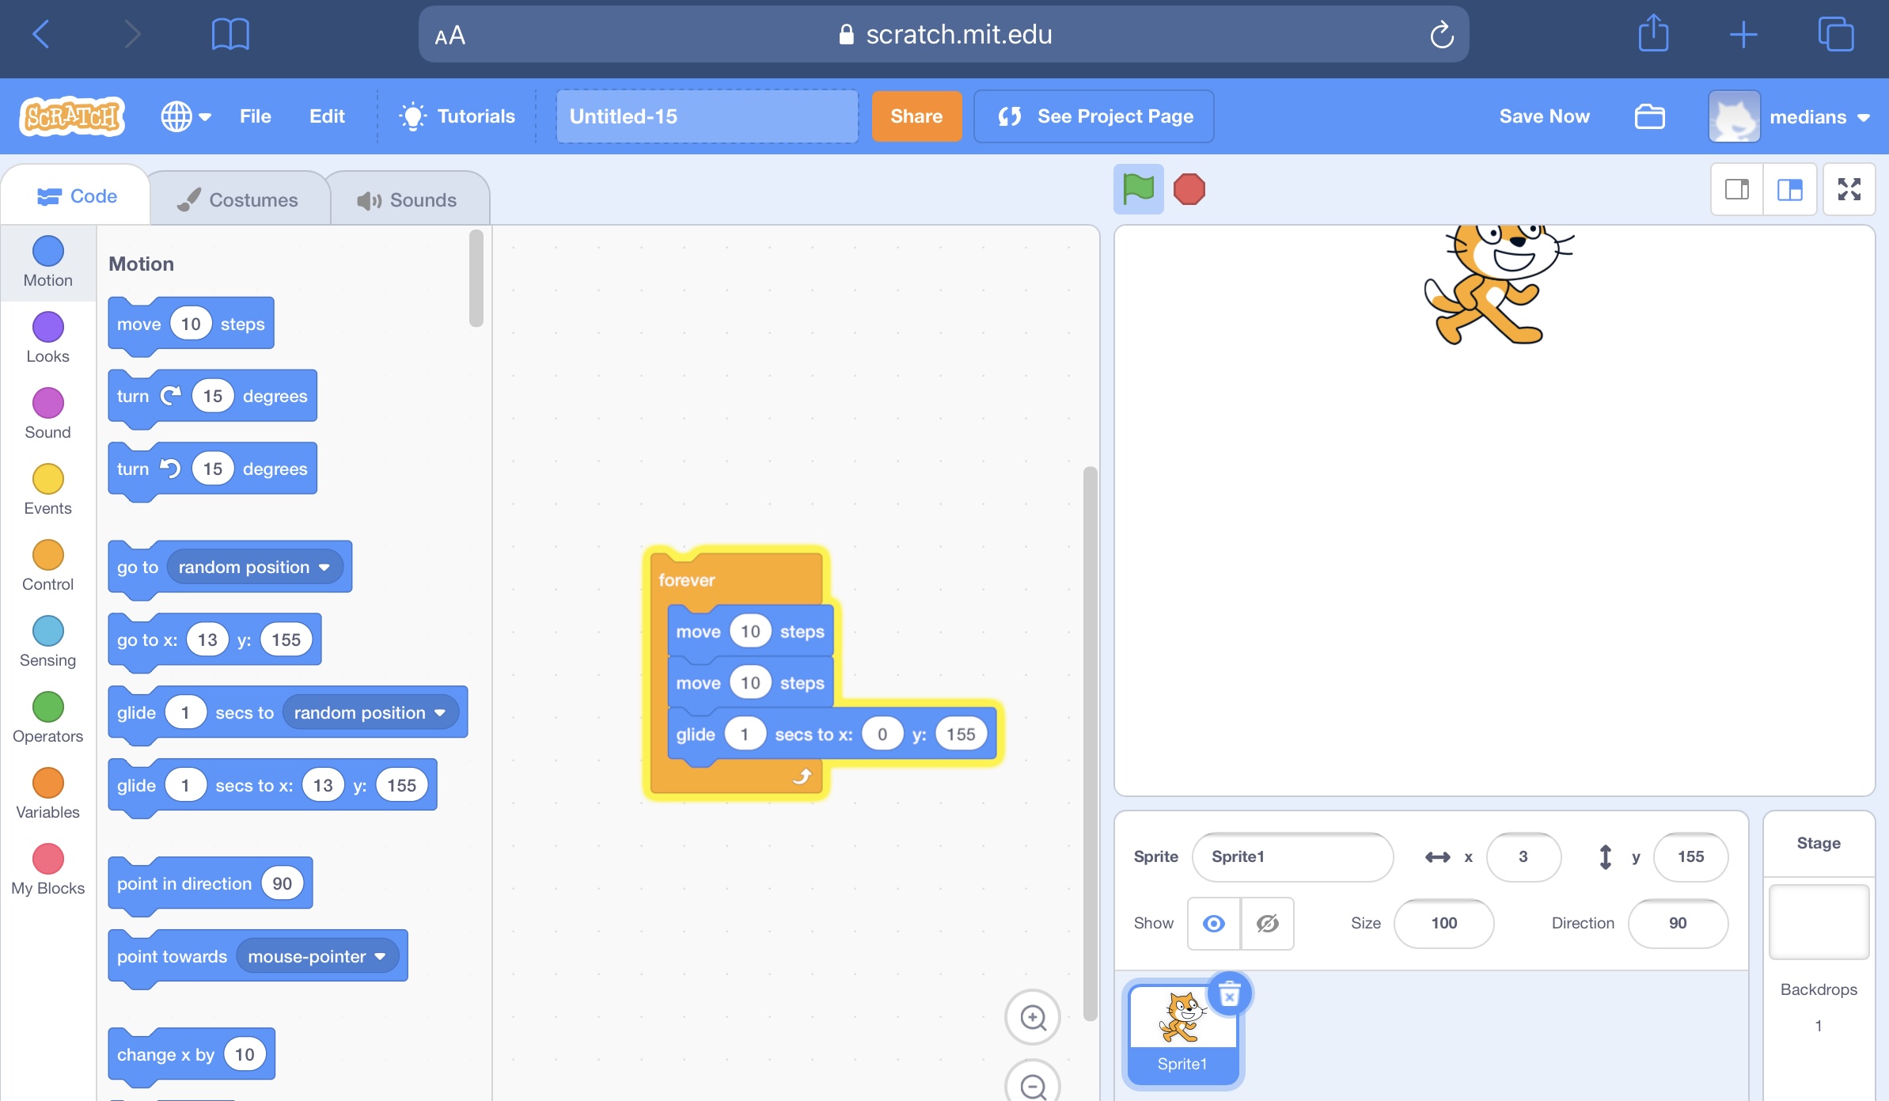Viewport: 1889px width, 1101px height.
Task: Open the language globe dropdown
Action: click(186, 116)
